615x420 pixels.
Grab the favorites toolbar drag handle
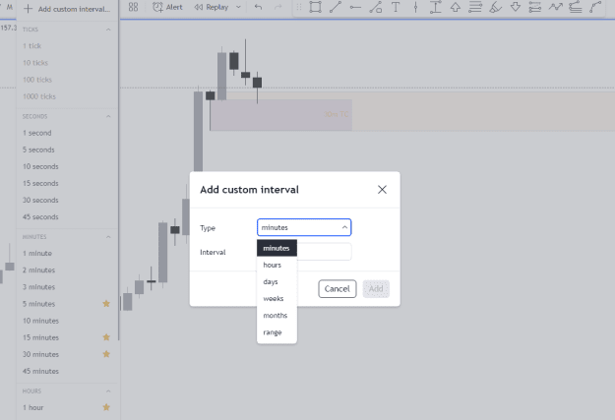pyautogui.click(x=299, y=7)
